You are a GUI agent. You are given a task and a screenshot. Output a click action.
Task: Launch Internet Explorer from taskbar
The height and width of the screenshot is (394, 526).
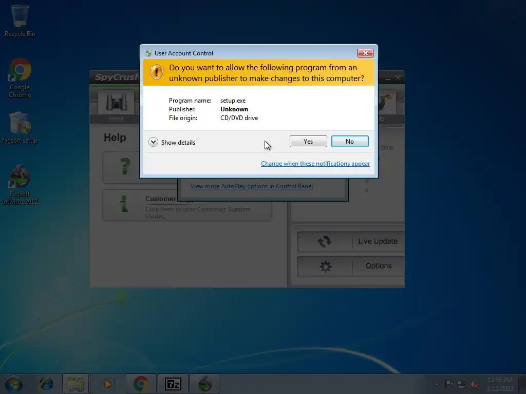pos(46,384)
